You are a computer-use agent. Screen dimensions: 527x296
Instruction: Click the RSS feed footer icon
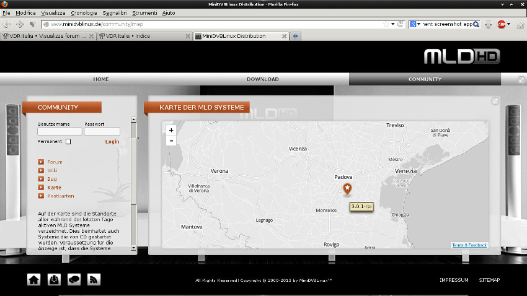(94, 279)
